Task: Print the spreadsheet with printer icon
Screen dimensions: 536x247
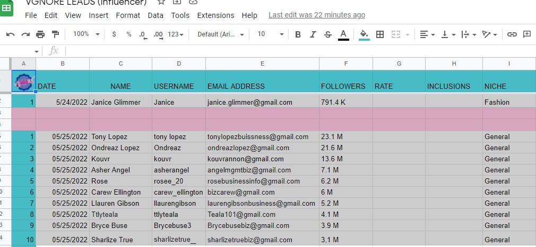Action: coord(40,34)
